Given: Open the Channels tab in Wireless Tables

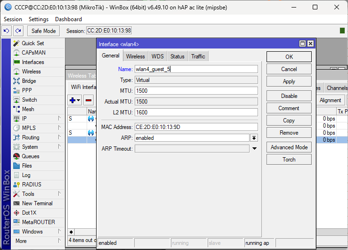Looking at the screenshot, I should [x=336, y=88].
